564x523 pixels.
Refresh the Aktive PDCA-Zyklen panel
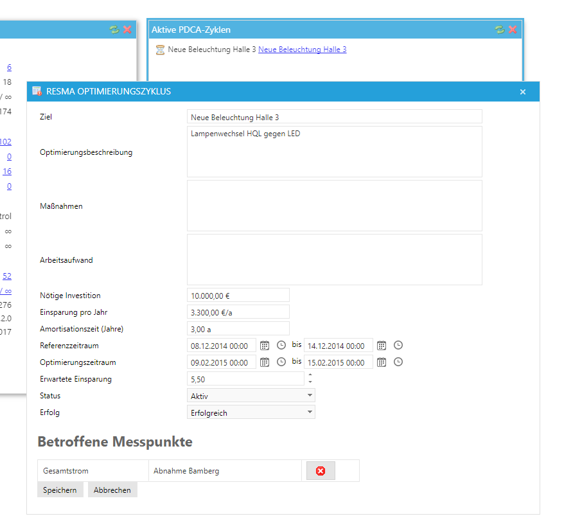499,30
